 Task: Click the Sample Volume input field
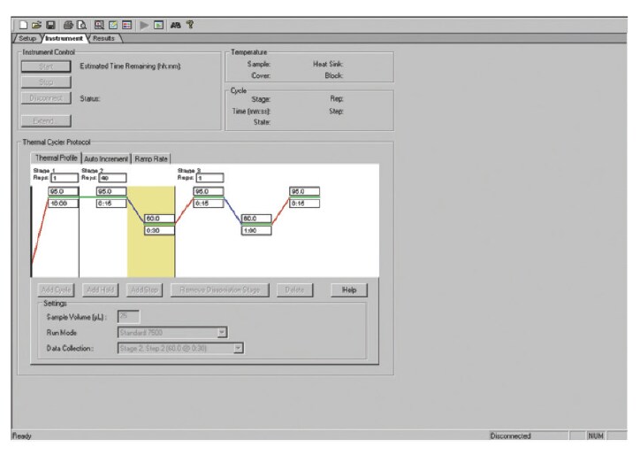coord(128,316)
